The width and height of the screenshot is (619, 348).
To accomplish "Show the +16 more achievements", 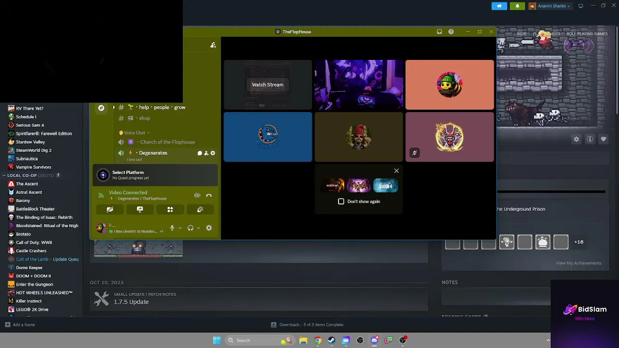I will pos(579,242).
